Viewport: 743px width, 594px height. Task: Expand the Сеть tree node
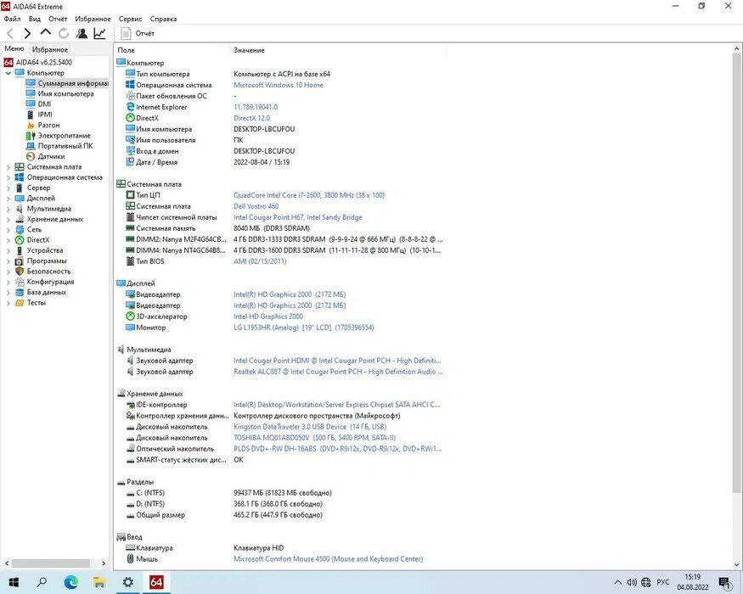coord(8,229)
